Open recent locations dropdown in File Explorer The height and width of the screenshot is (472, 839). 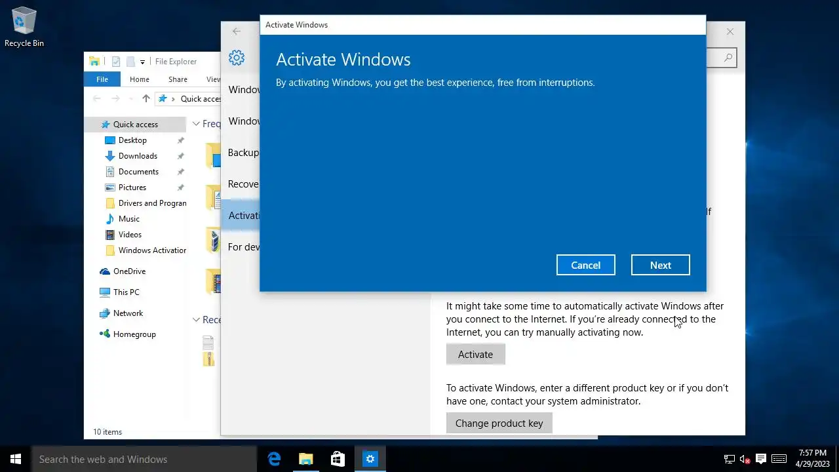(x=130, y=99)
